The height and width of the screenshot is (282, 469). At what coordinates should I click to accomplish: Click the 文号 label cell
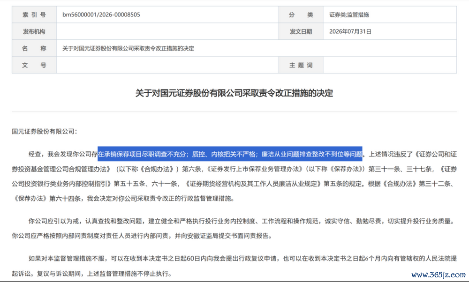34,65
